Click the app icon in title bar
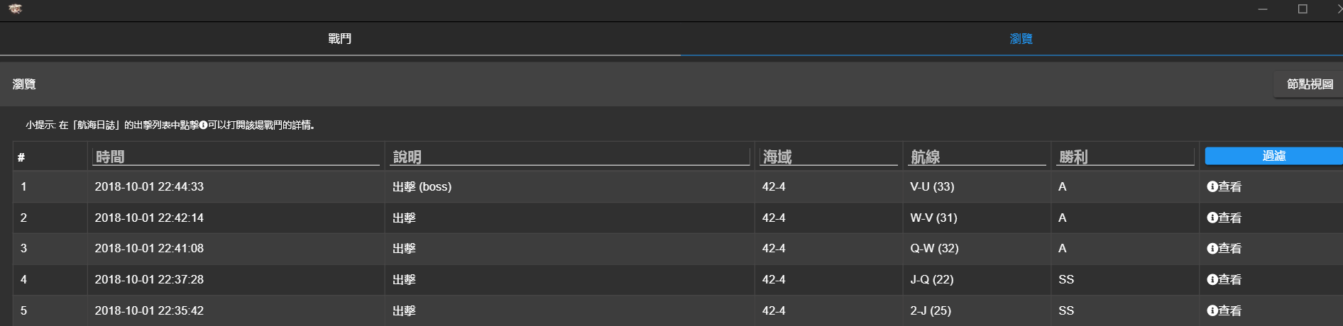Screen dimensions: 1343x326 coord(15,9)
